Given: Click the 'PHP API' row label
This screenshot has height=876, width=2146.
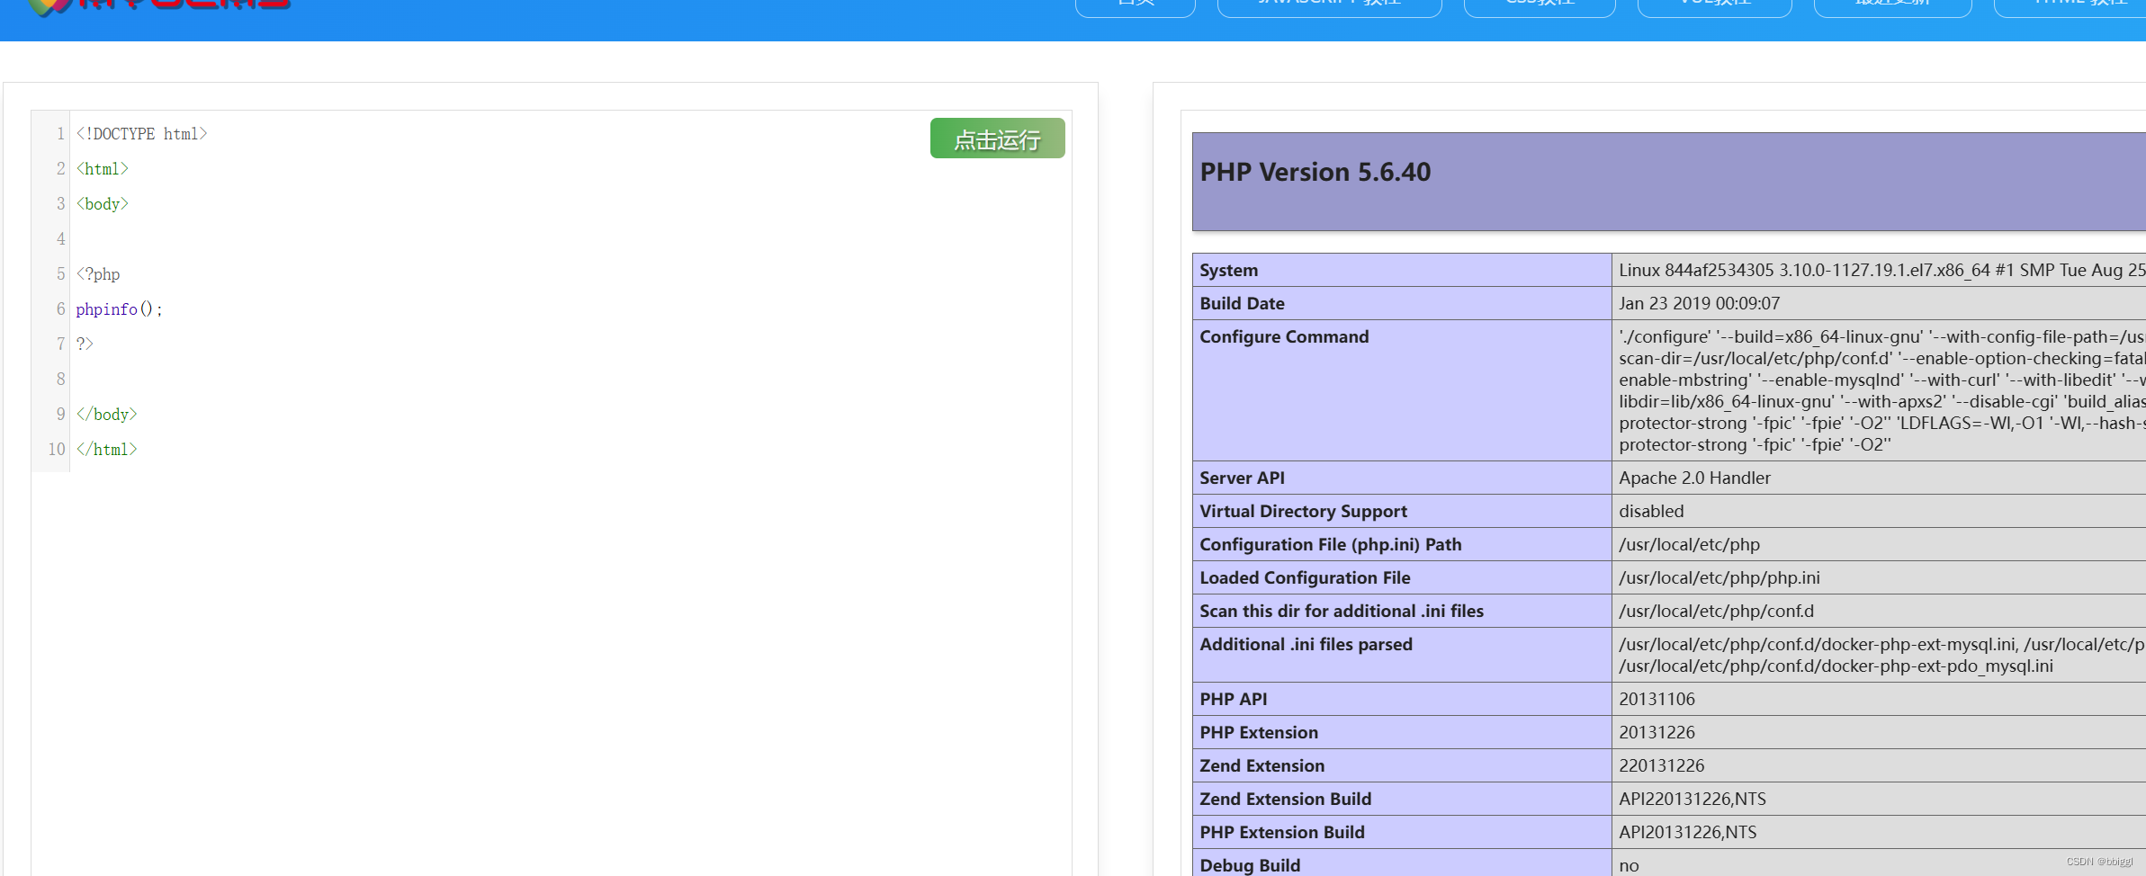Looking at the screenshot, I should (1234, 699).
